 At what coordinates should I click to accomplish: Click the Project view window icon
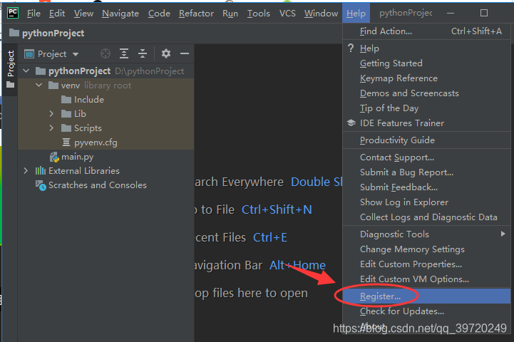coord(29,53)
